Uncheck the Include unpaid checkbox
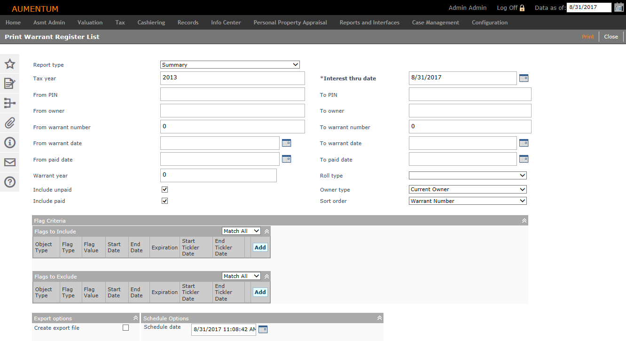Viewport: 626px width, 341px height. (x=164, y=190)
